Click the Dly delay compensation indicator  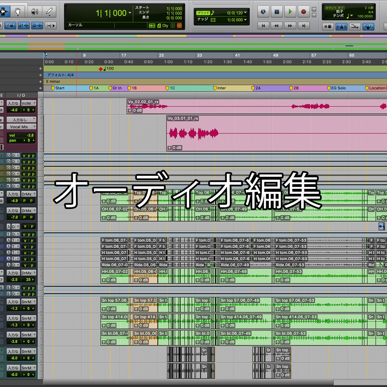coord(165,26)
